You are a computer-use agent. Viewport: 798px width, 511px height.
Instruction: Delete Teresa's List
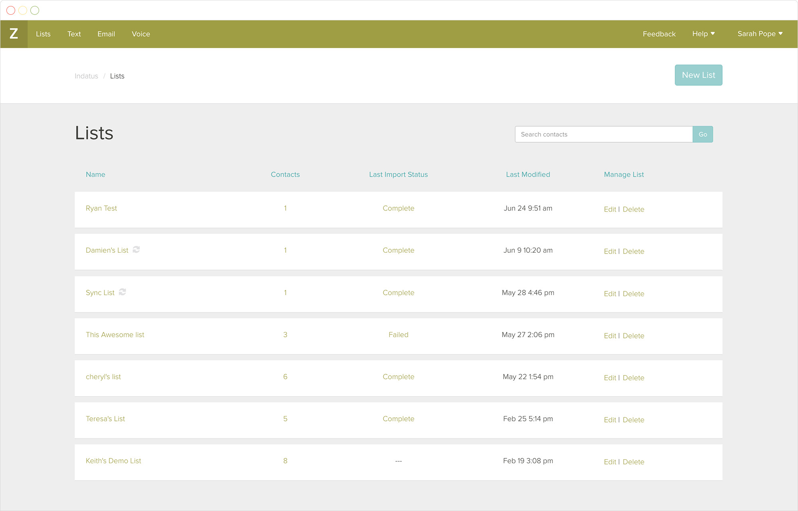634,420
